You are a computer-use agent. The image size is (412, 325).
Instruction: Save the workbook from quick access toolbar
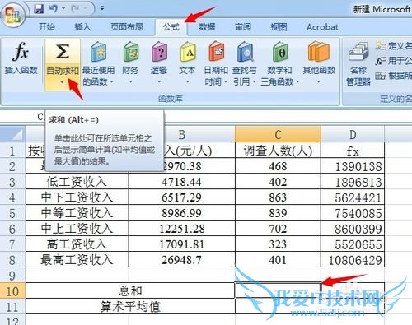pyautogui.click(x=39, y=8)
